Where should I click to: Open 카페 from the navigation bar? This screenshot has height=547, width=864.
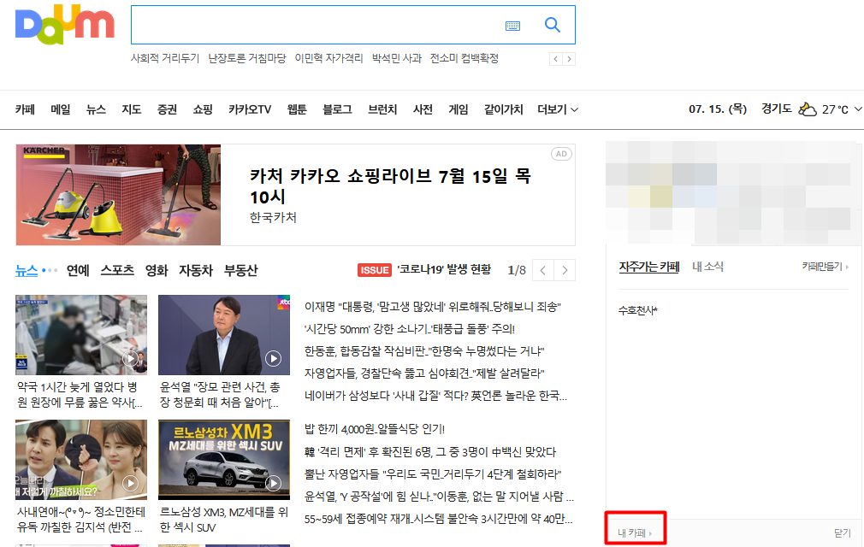(x=25, y=109)
